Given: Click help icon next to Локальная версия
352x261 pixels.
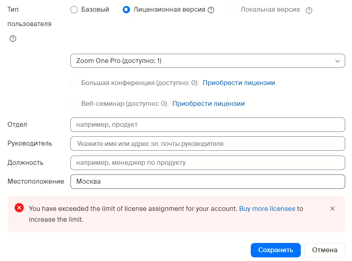Looking at the screenshot, I should pos(309,10).
